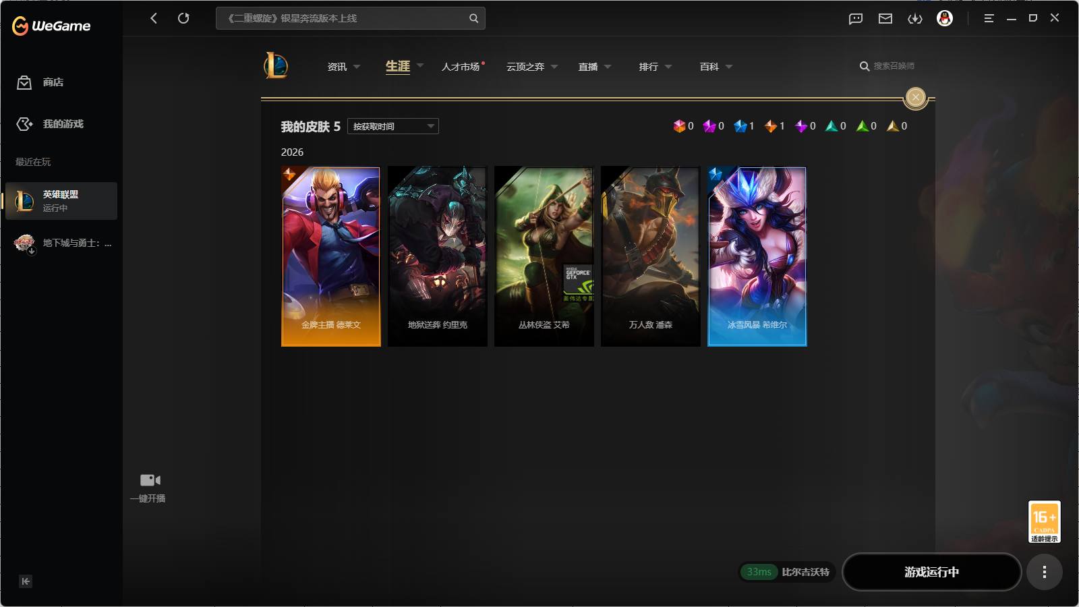Expand the 百科 dropdown arrow
The height and width of the screenshot is (607, 1079).
[729, 67]
